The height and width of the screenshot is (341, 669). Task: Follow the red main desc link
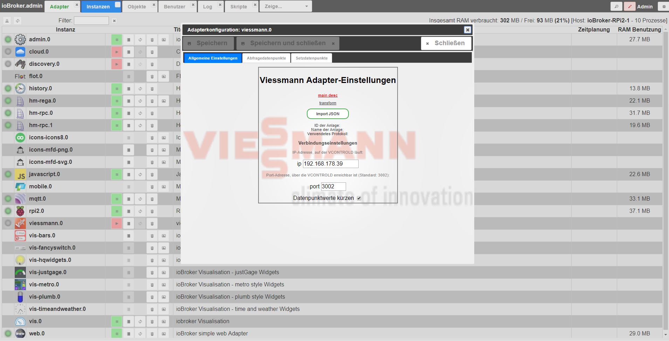pyautogui.click(x=328, y=95)
